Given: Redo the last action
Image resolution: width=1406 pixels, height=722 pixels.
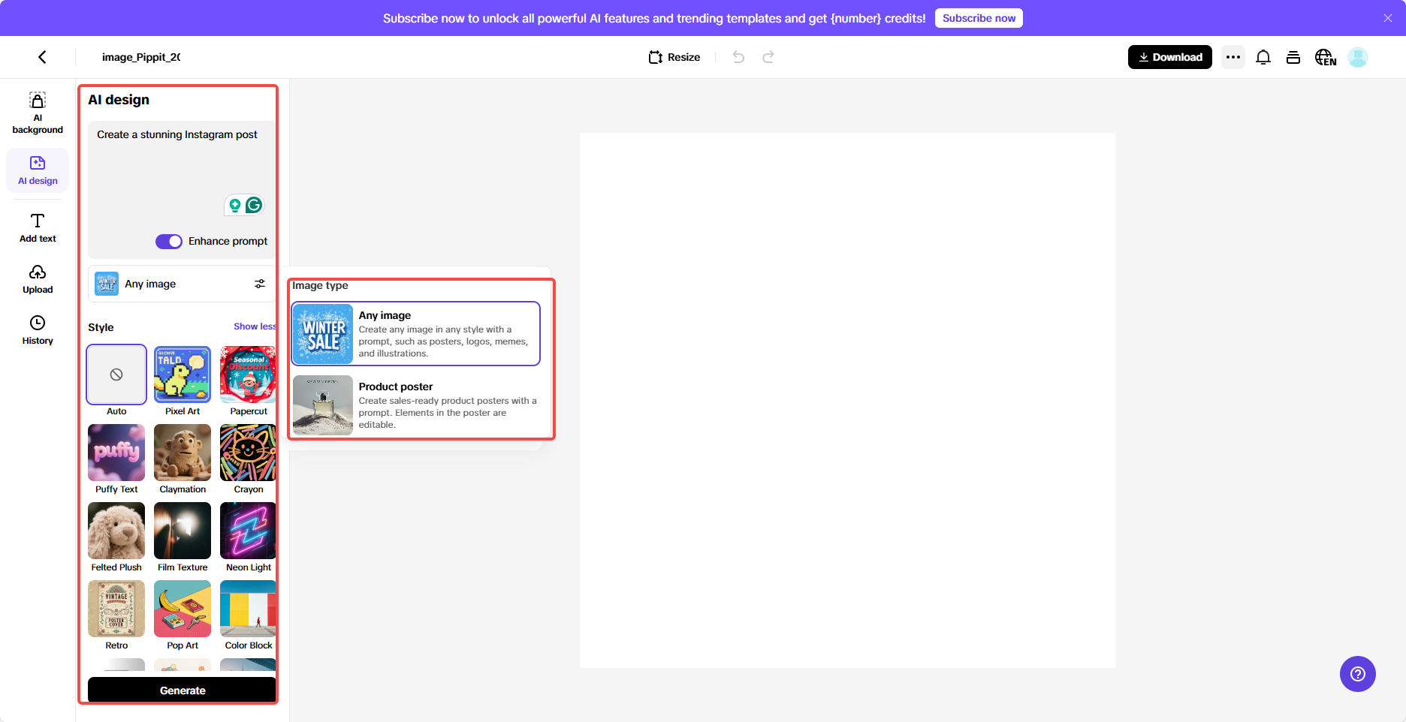Looking at the screenshot, I should 768,57.
